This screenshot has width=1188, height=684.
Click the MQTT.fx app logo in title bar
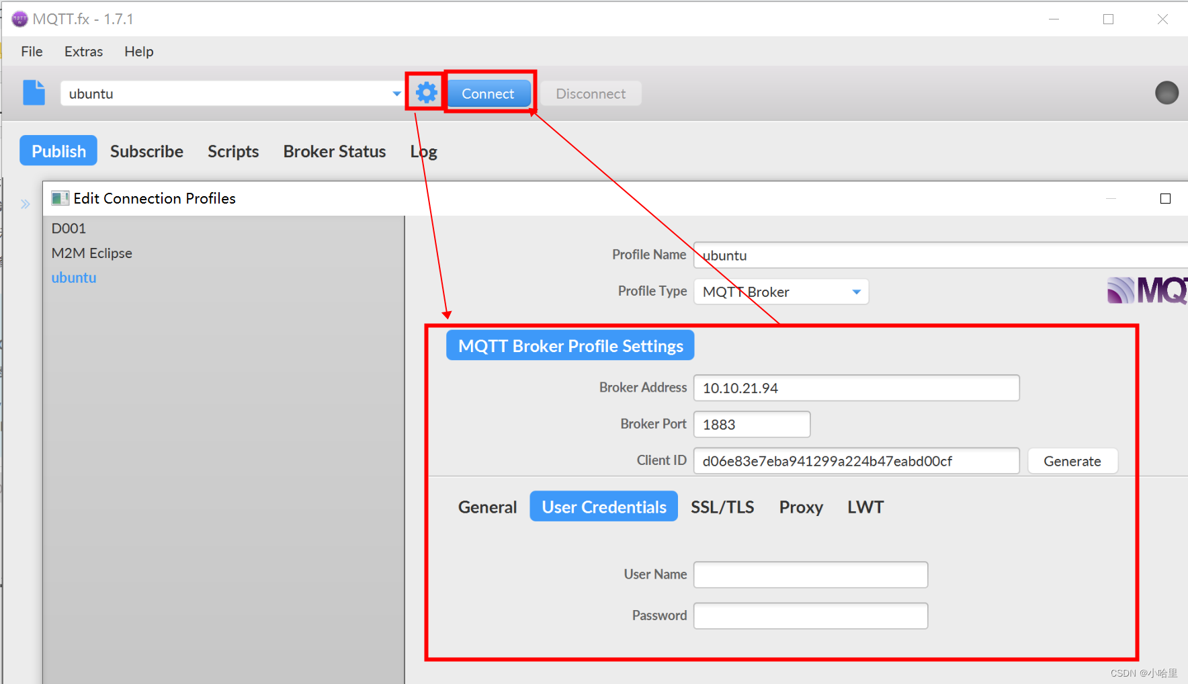(x=20, y=19)
